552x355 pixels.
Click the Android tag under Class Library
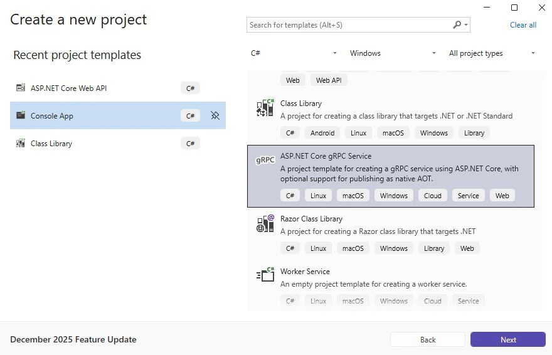322,133
